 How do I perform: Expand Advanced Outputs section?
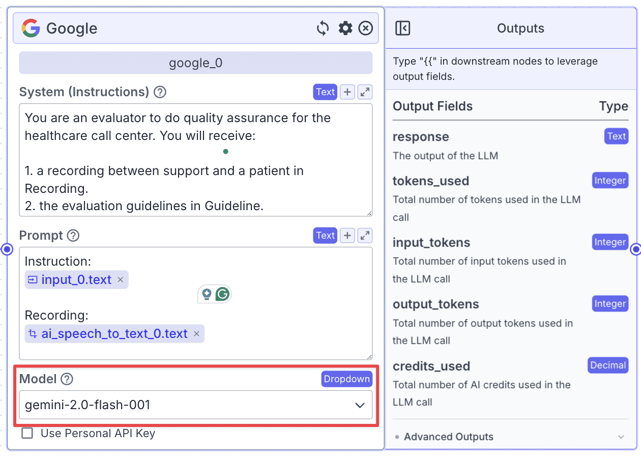tap(510, 437)
